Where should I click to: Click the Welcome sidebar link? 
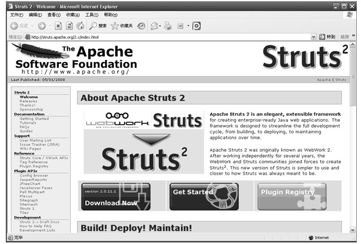(x=29, y=97)
